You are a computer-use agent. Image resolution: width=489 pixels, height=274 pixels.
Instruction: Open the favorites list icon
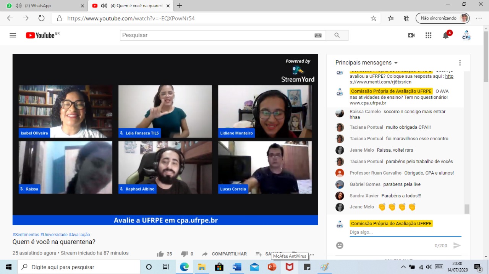pos(391,18)
